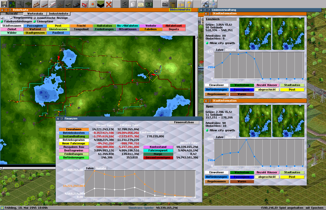Open the ship transport tools
The image size is (326, 210).
[76, 4]
